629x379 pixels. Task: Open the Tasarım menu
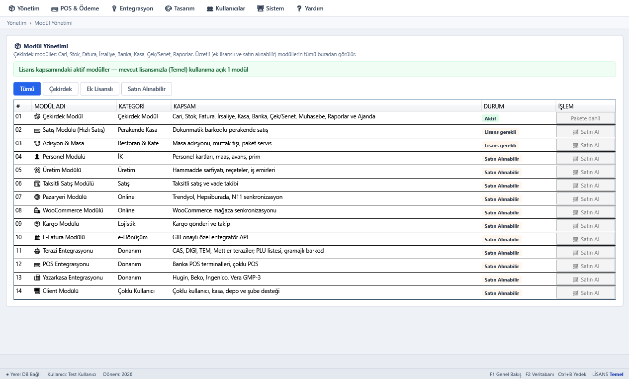[180, 8]
